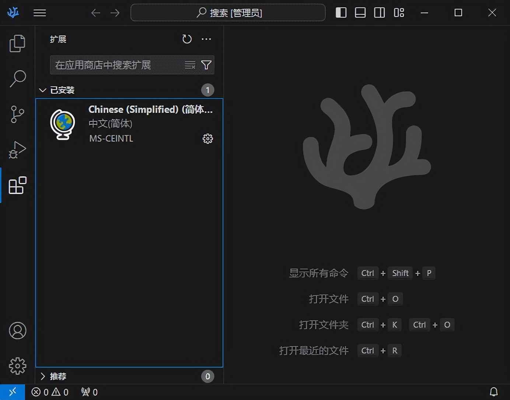Click the Extensions icon in activity bar

click(17, 185)
